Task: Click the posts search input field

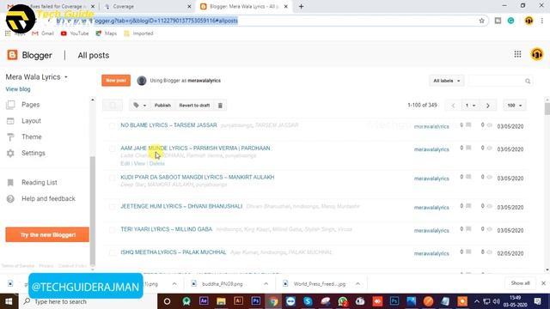Action: point(497,81)
